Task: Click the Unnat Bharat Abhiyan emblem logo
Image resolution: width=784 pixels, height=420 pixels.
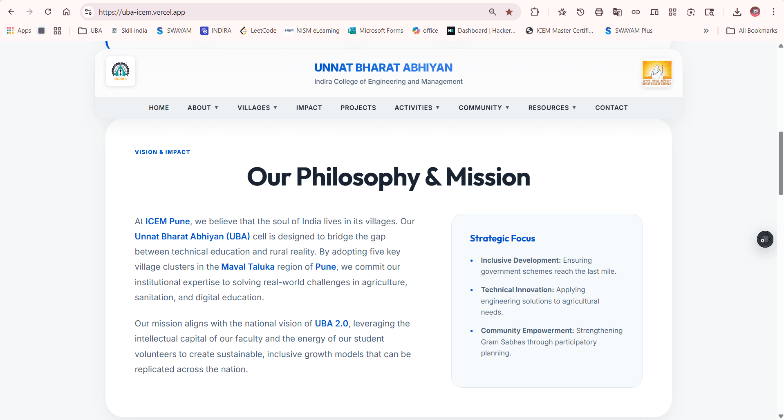Action: pos(657,73)
